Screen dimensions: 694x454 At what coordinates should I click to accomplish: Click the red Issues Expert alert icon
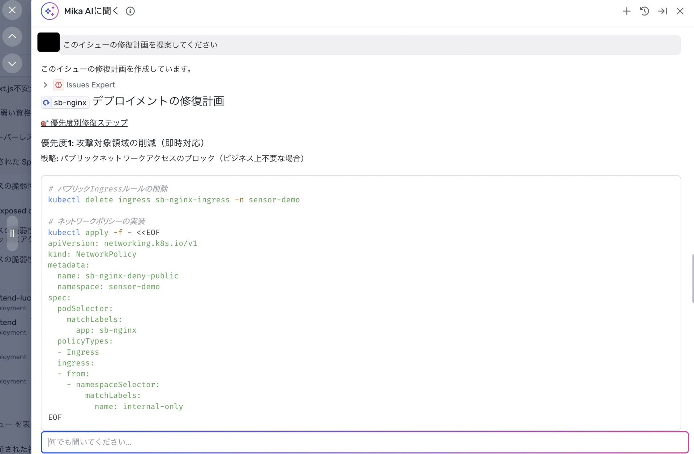tap(59, 85)
